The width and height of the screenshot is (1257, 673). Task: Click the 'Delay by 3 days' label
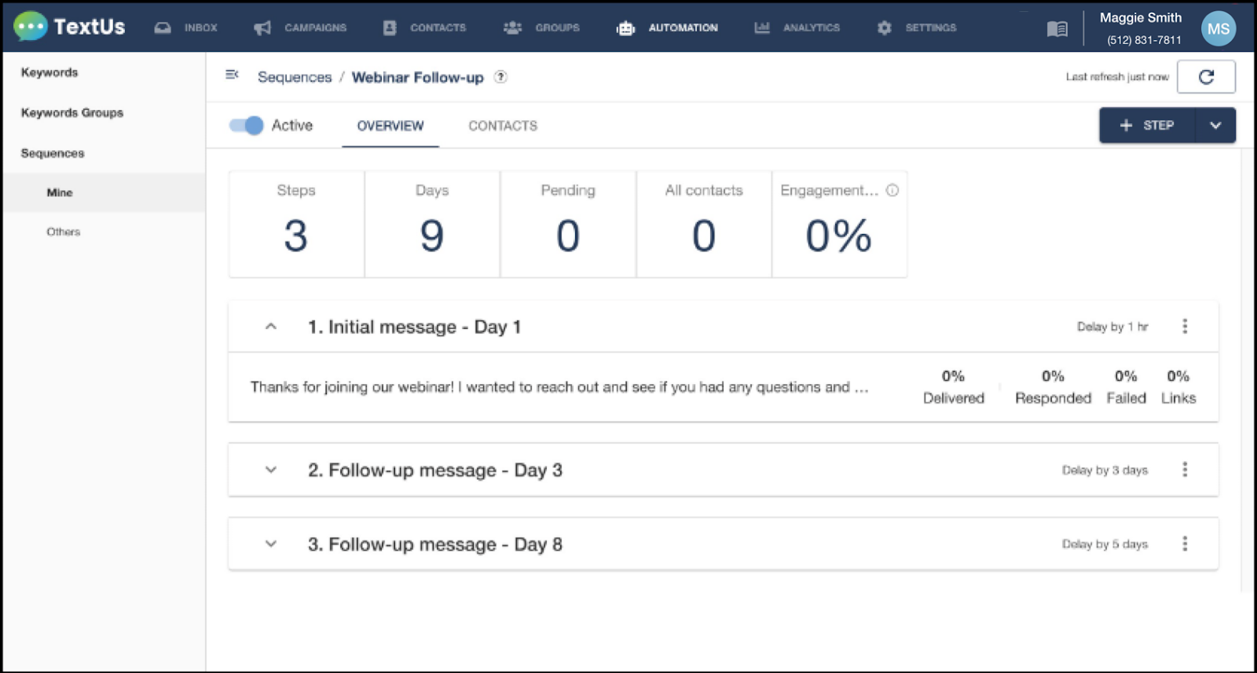click(x=1105, y=470)
